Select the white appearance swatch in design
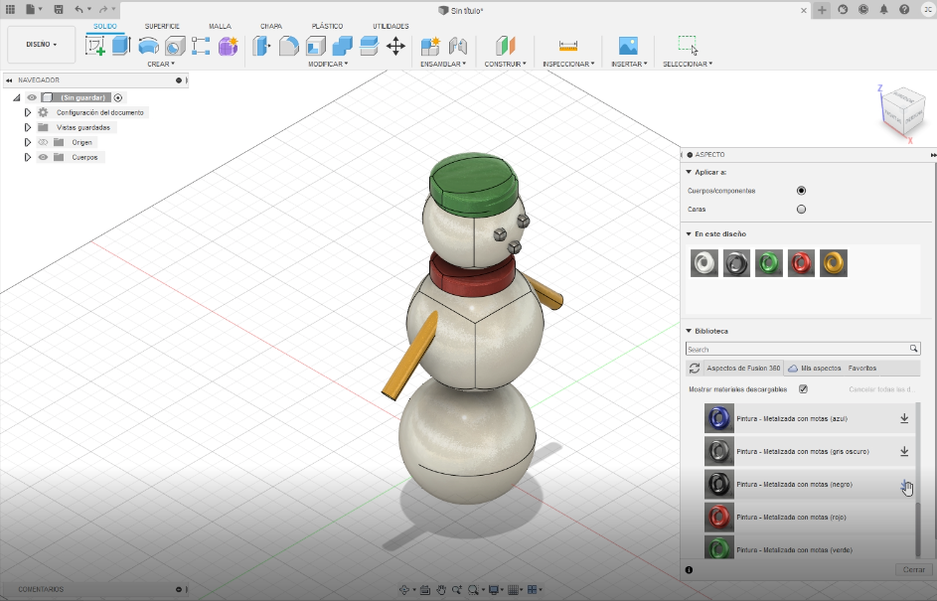Image resolution: width=937 pixels, height=601 pixels. coord(703,263)
